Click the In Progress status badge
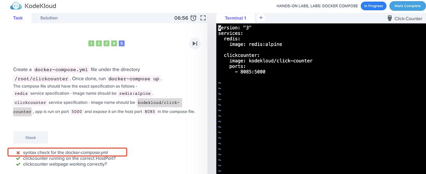The image size is (426, 174). [x=373, y=6]
